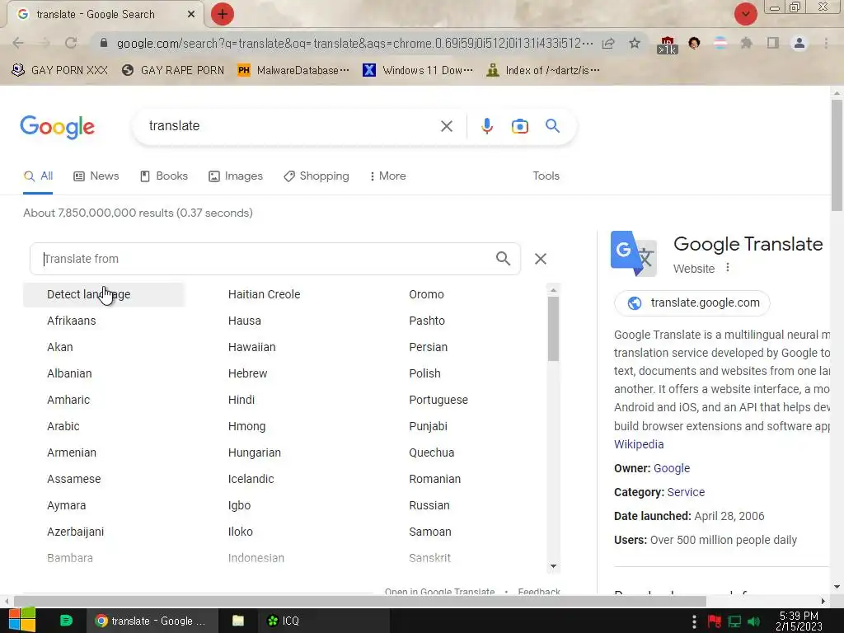Switch to the News tab

[x=96, y=176]
